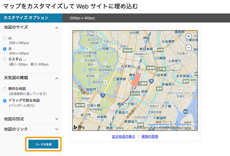The width and height of the screenshot is (230, 156).
Task: Open the Terms link on the map
Action: tap(188, 128)
